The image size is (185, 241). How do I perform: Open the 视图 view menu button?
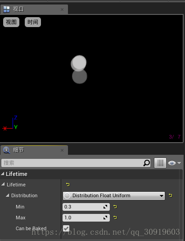pos(11,22)
